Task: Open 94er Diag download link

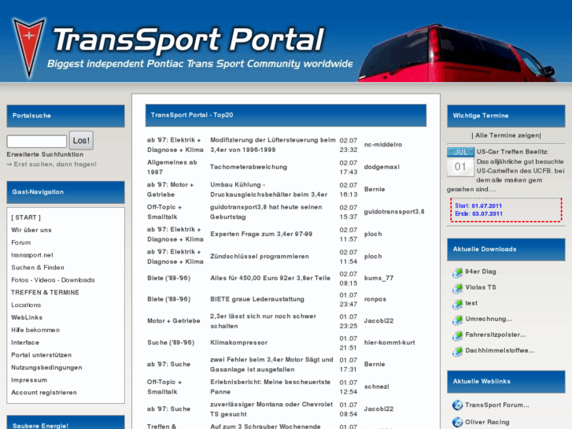Action: [x=481, y=272]
